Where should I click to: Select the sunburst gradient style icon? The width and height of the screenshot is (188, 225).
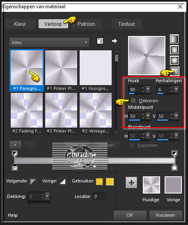[x=174, y=61]
